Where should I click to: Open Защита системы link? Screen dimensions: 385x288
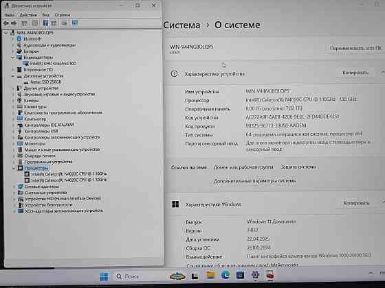pos(298,167)
